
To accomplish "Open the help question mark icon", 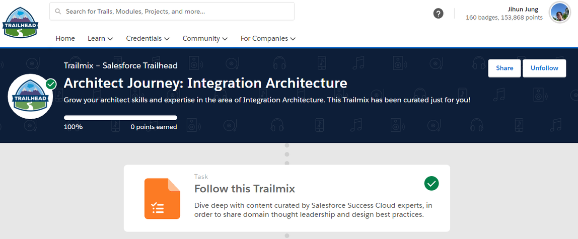I will coord(438,14).
